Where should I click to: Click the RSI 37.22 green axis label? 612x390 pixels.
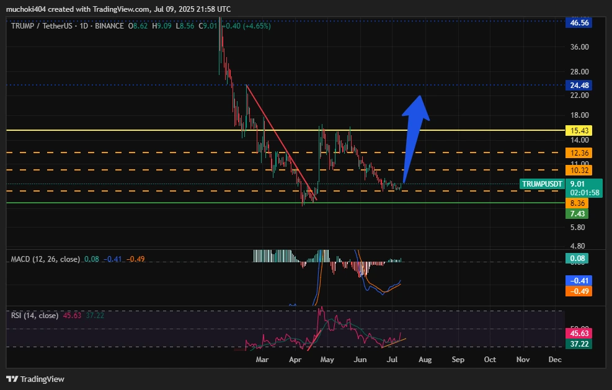[x=577, y=343]
